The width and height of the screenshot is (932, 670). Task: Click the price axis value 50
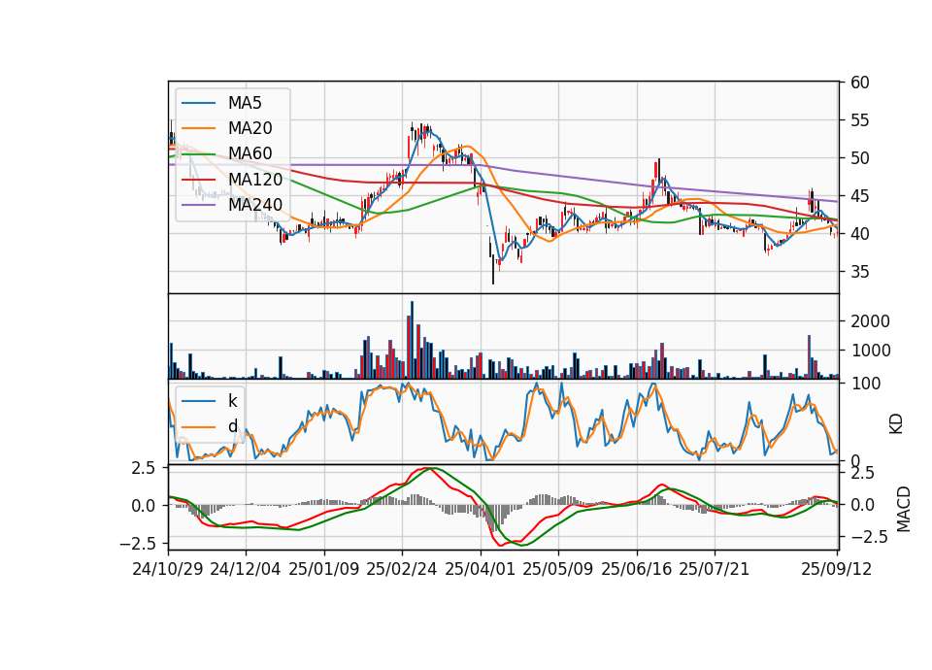[x=859, y=158]
